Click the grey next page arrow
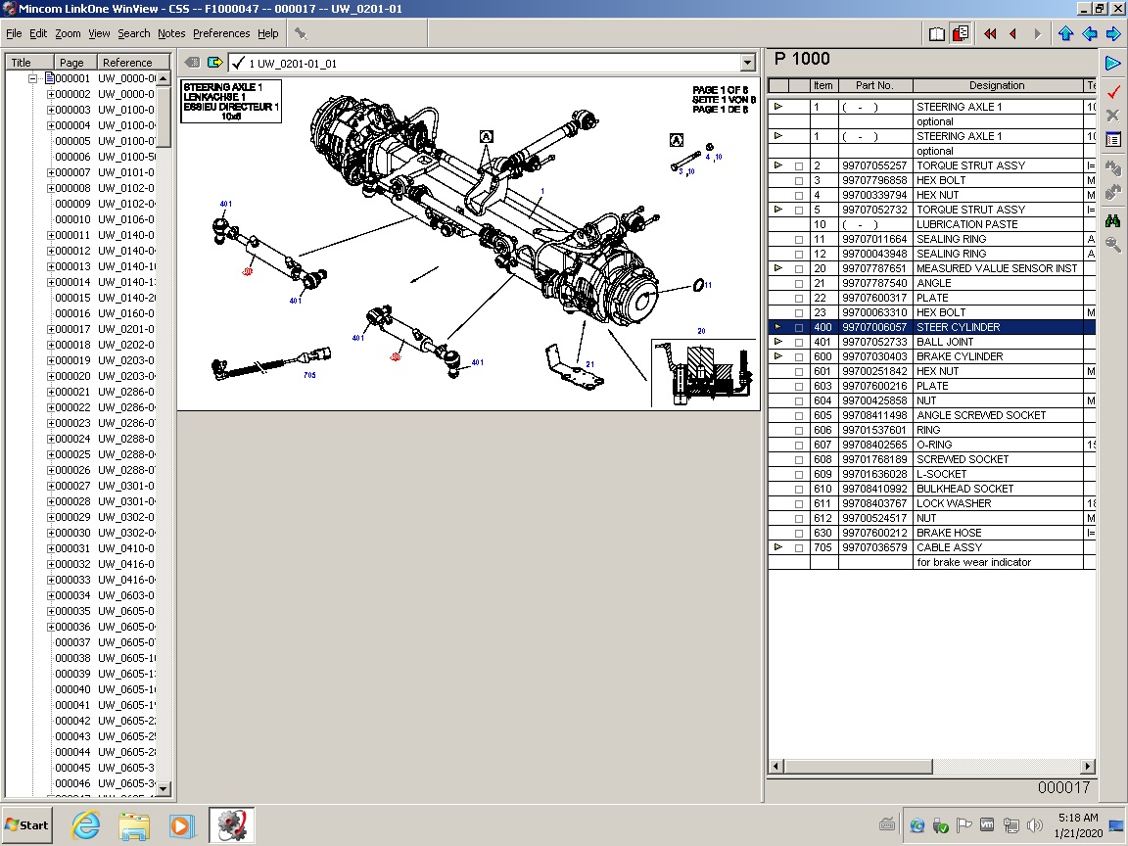The height and width of the screenshot is (846, 1128). [1037, 34]
